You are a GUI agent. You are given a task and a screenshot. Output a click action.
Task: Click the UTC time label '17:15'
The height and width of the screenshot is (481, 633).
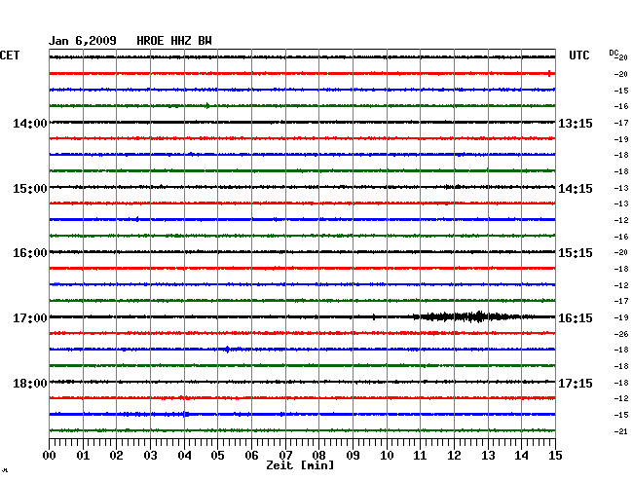[x=576, y=383]
